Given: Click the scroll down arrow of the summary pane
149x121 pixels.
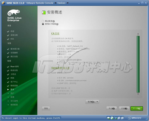Looking at the screenshot, I should (x=138, y=94).
